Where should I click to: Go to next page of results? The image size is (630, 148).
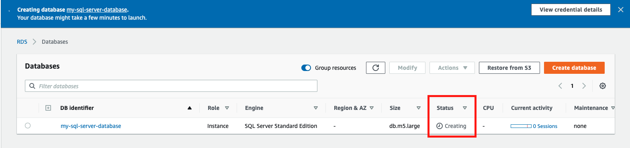(584, 86)
